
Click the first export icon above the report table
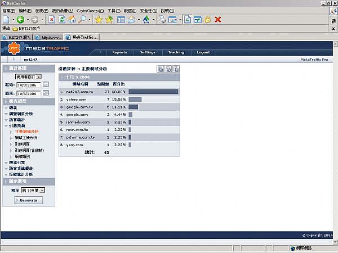(x=160, y=69)
